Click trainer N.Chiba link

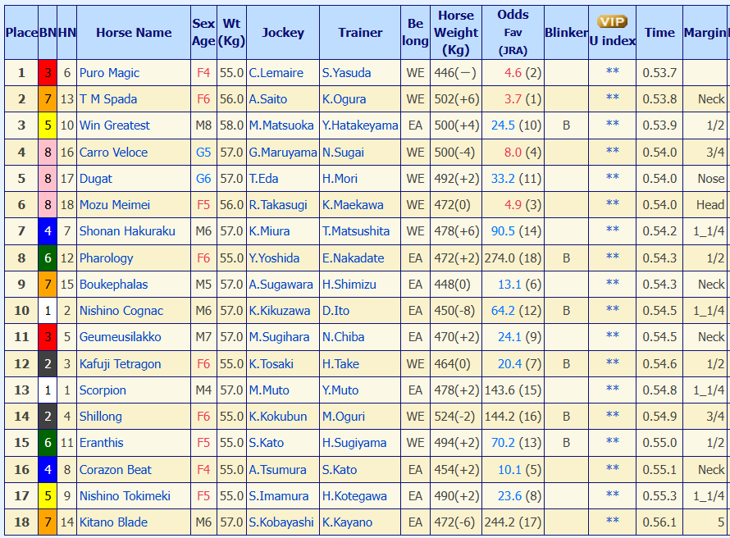(x=343, y=336)
